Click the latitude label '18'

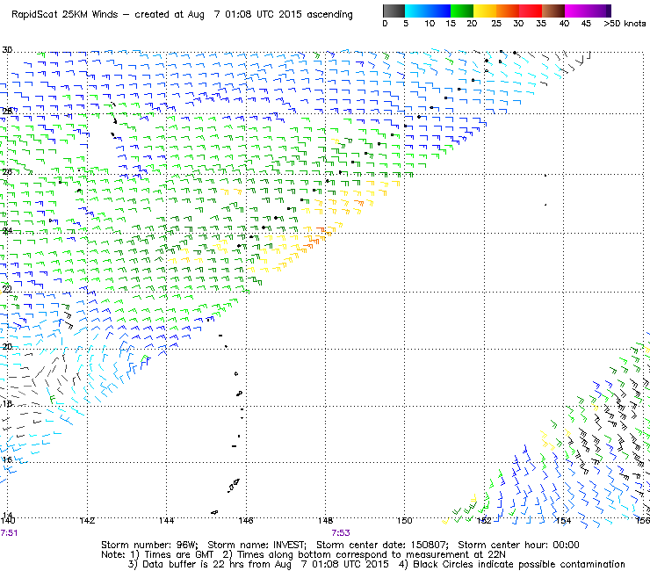7,403
